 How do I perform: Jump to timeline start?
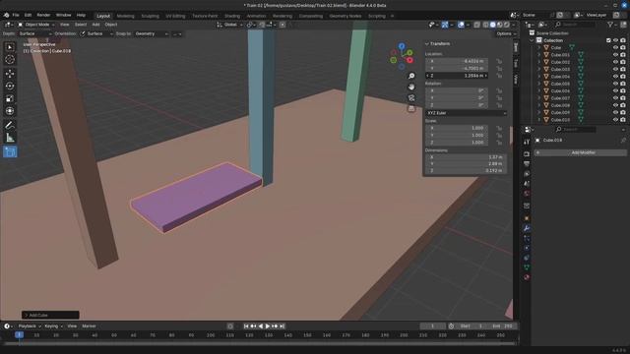pyautogui.click(x=246, y=326)
